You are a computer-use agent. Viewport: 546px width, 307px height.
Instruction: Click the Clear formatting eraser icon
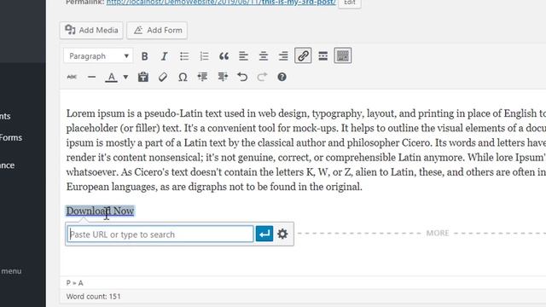163,77
